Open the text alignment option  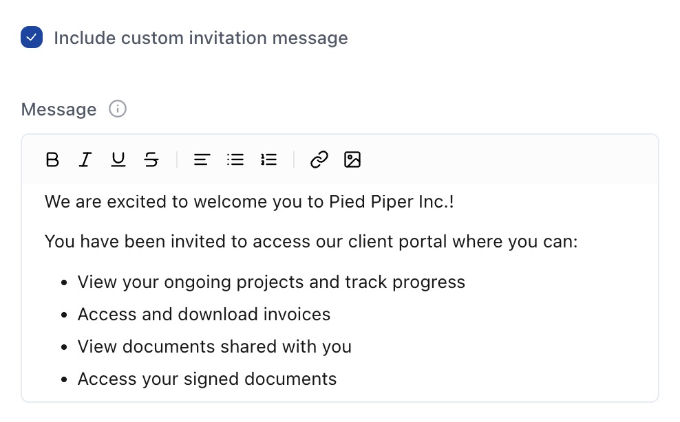point(201,159)
